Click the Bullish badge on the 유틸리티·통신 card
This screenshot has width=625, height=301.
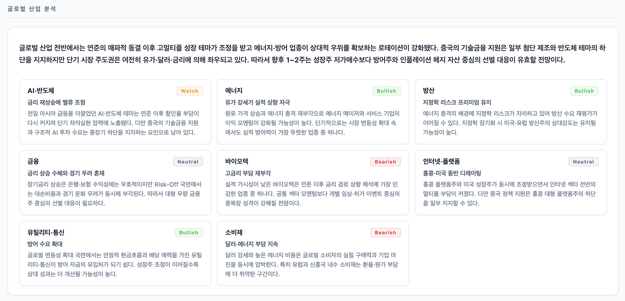[x=188, y=233]
